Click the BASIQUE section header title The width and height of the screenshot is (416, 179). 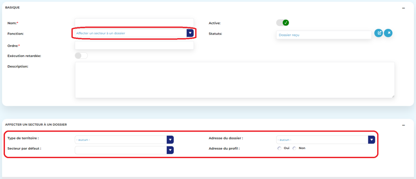click(x=12, y=8)
